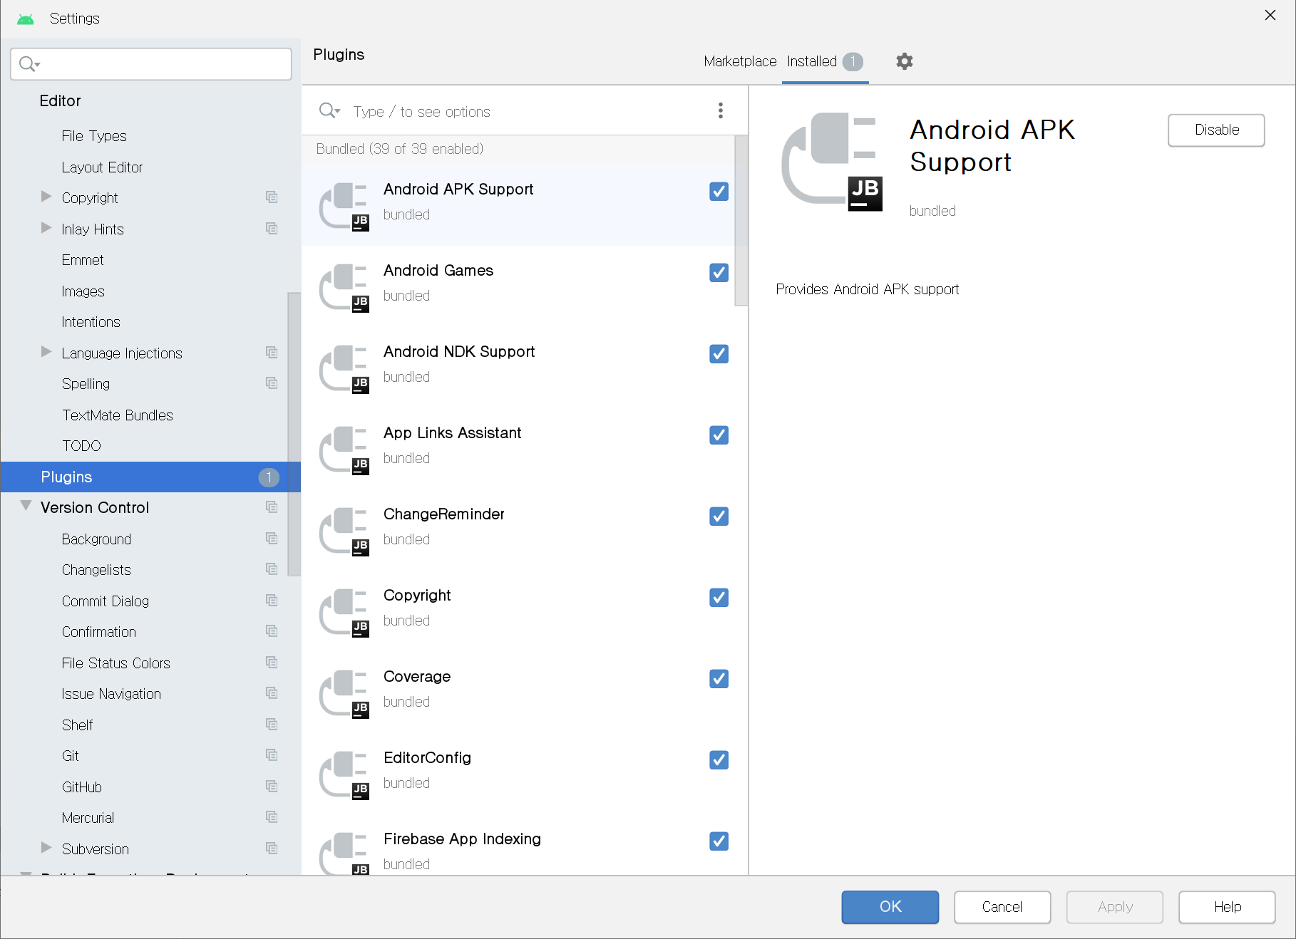Screen dimensions: 1296x939
Task: Open File Status Colors settings
Action: point(115,663)
